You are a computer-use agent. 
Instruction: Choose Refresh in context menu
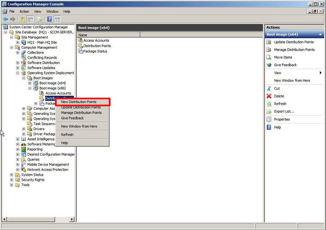coord(82,134)
